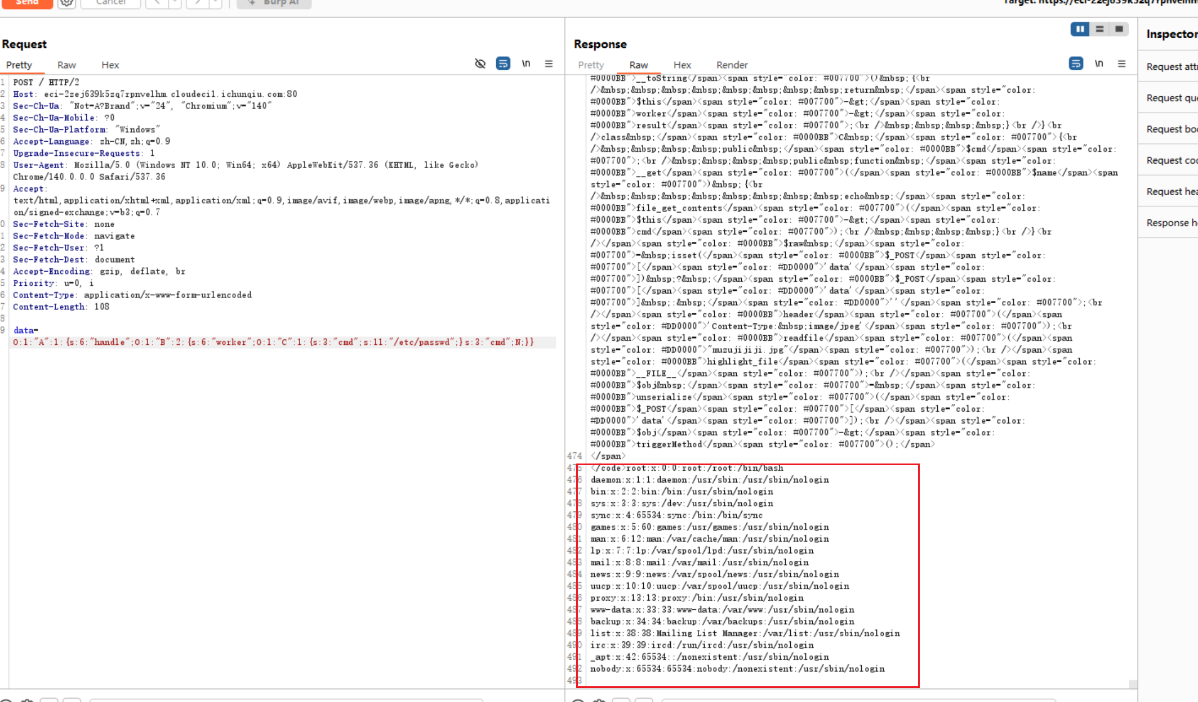Open Response panel hamburger options menu
The height and width of the screenshot is (702, 1198).
coord(1121,64)
